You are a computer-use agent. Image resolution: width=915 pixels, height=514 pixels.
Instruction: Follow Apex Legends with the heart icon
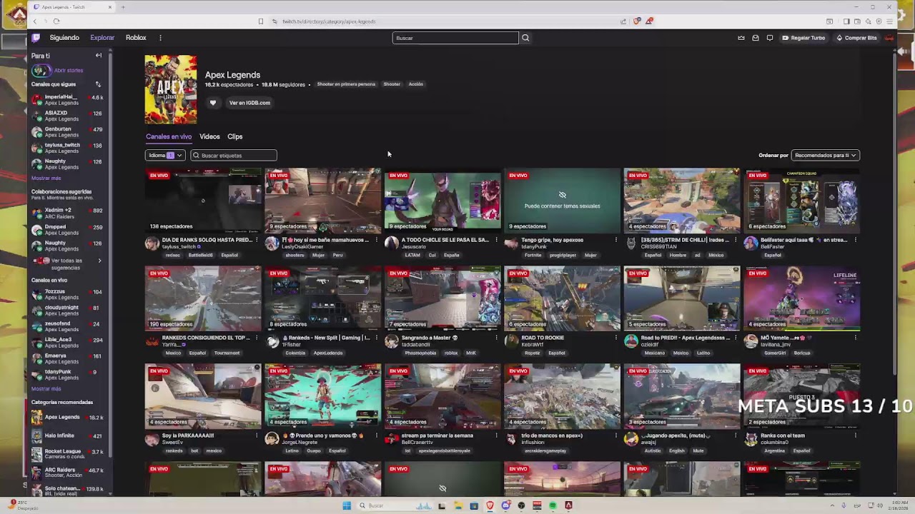pyautogui.click(x=212, y=103)
